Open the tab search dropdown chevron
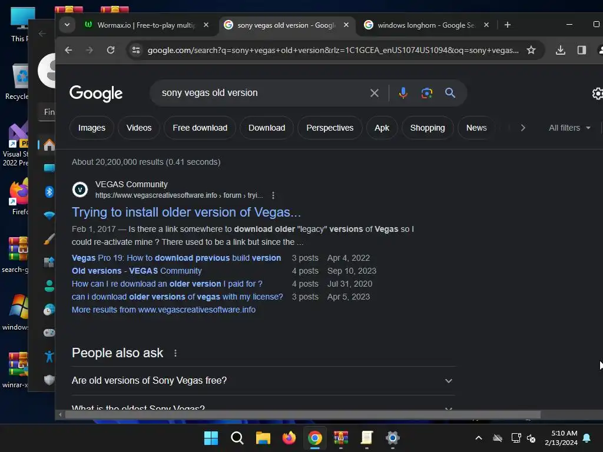Screen dimensions: 603x452 click(x=67, y=25)
